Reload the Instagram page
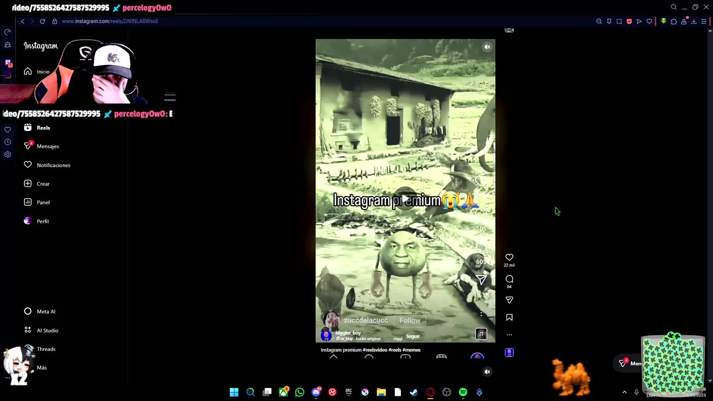This screenshot has width=713, height=401. point(42,21)
